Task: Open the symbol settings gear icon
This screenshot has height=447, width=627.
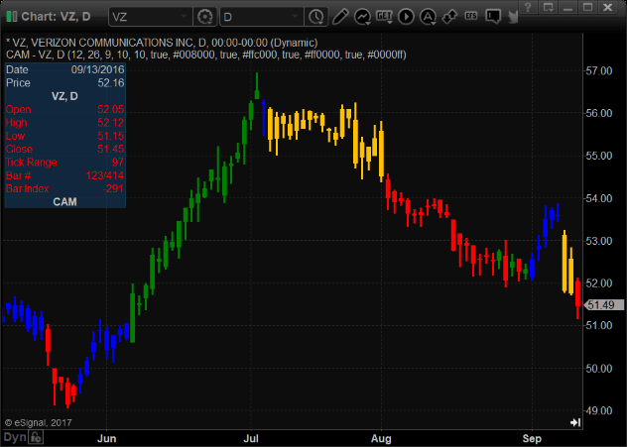Action: (204, 17)
